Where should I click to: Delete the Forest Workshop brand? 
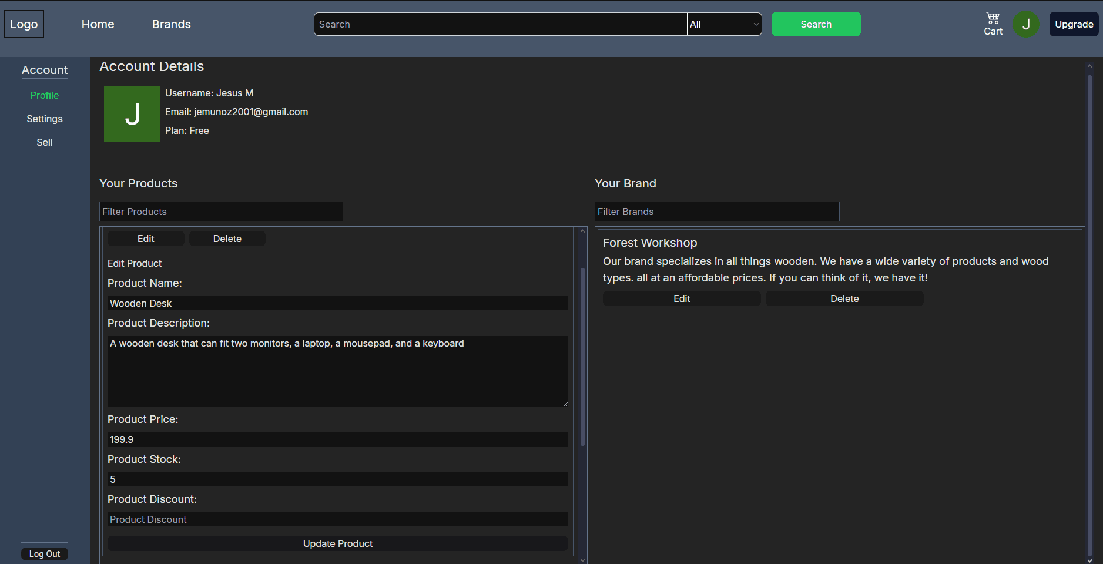844,298
